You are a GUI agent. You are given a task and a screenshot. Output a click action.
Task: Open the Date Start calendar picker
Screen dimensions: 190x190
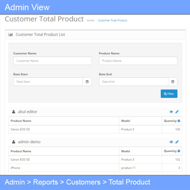87,82
